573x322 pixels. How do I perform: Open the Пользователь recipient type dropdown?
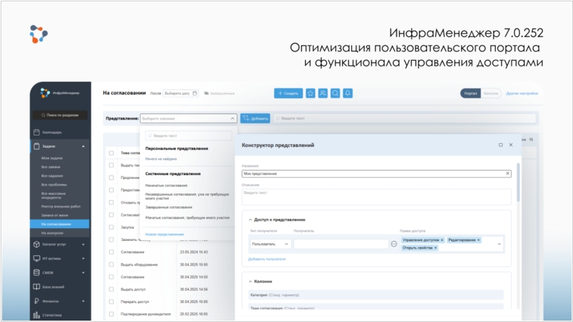tap(270, 244)
